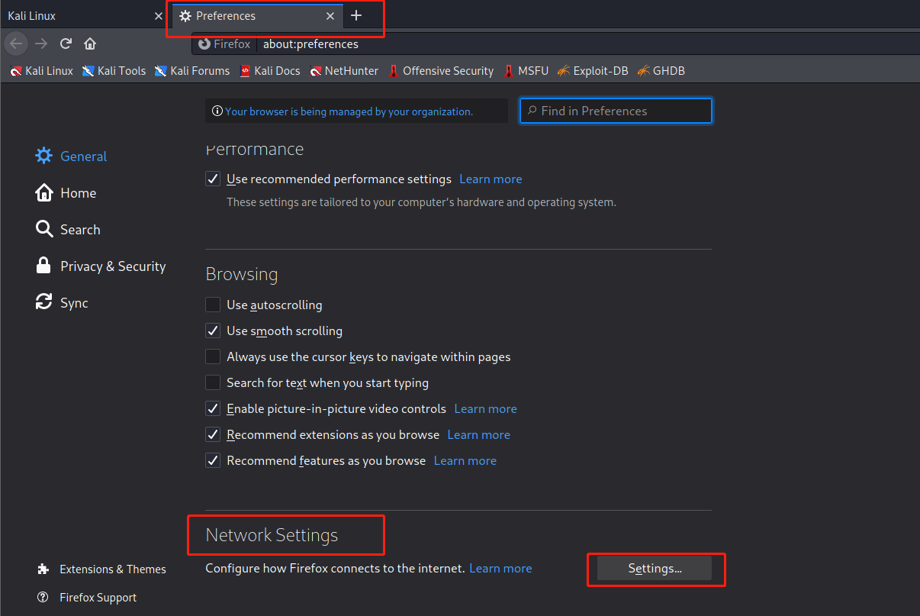Go back with the back arrow

16,44
